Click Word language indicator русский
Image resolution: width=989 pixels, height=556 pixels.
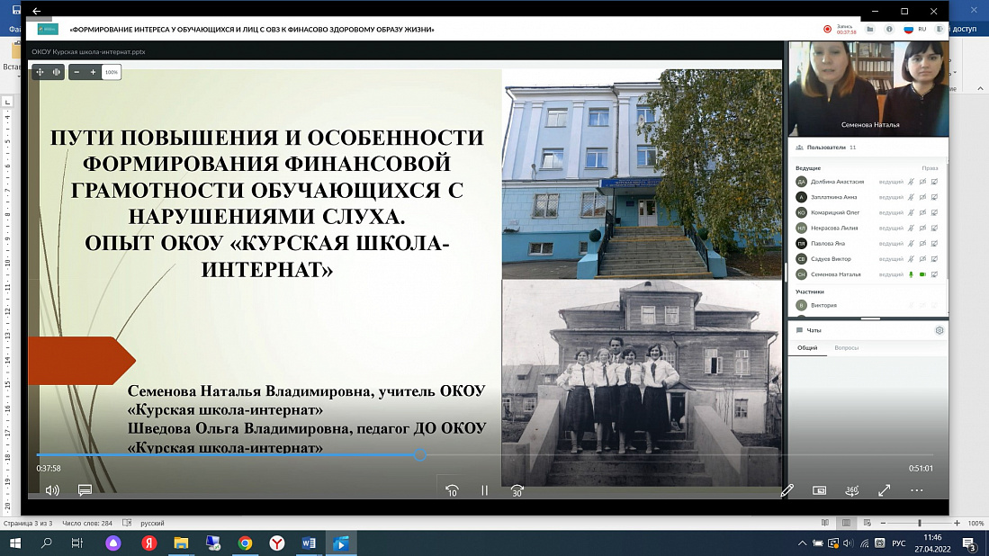(x=152, y=524)
